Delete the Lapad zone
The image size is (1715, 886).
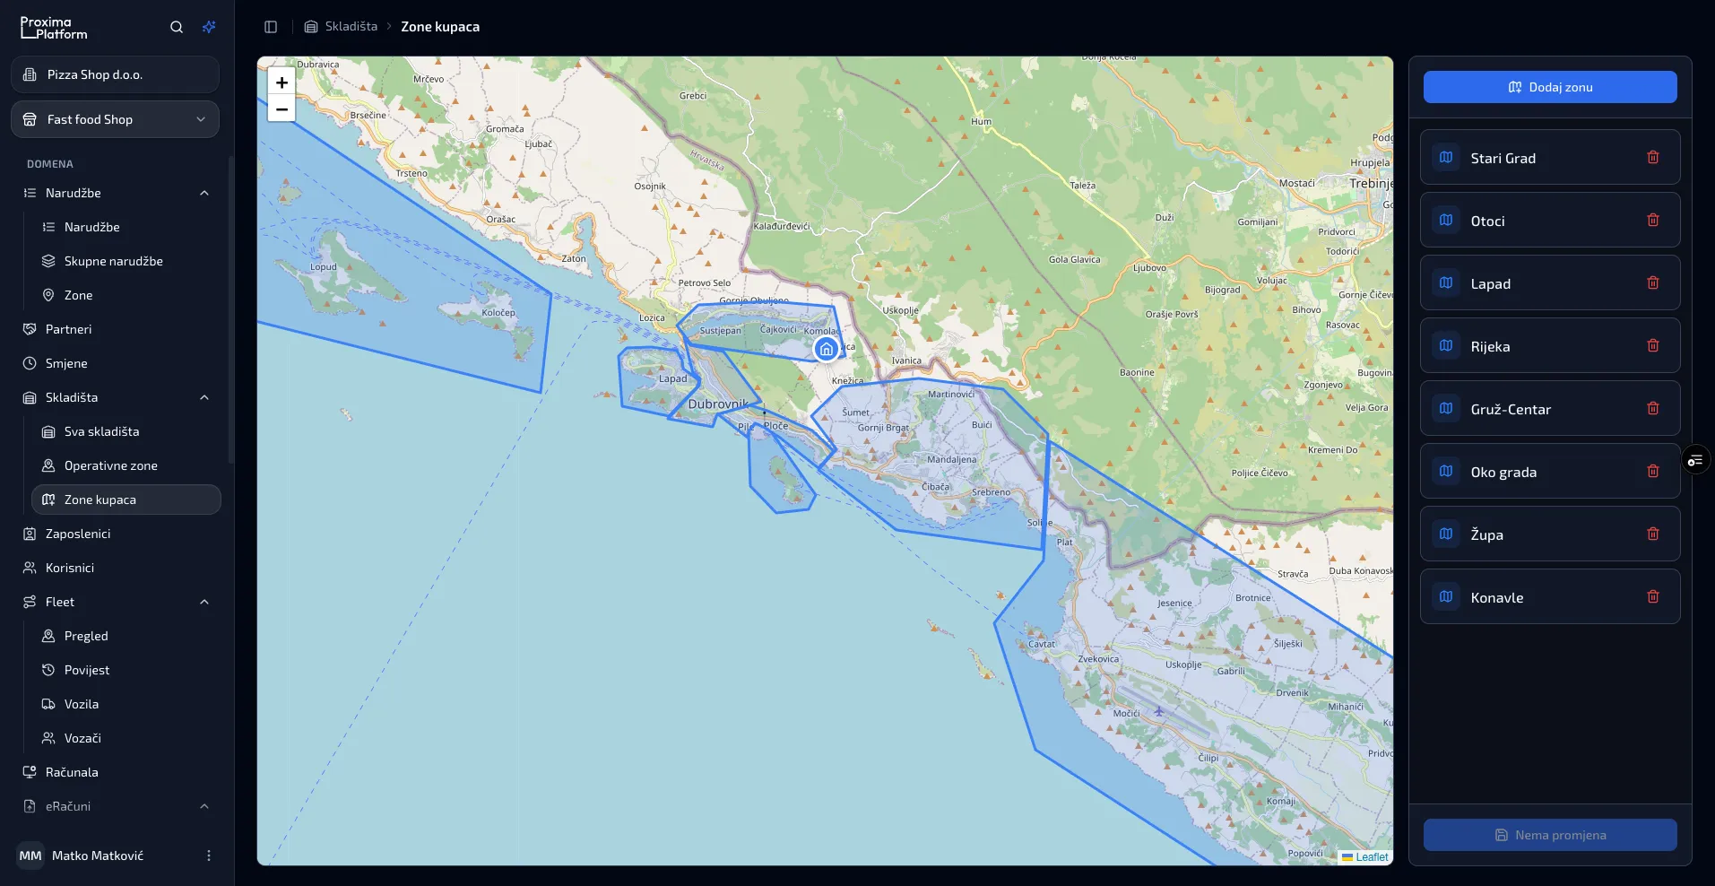point(1653,283)
